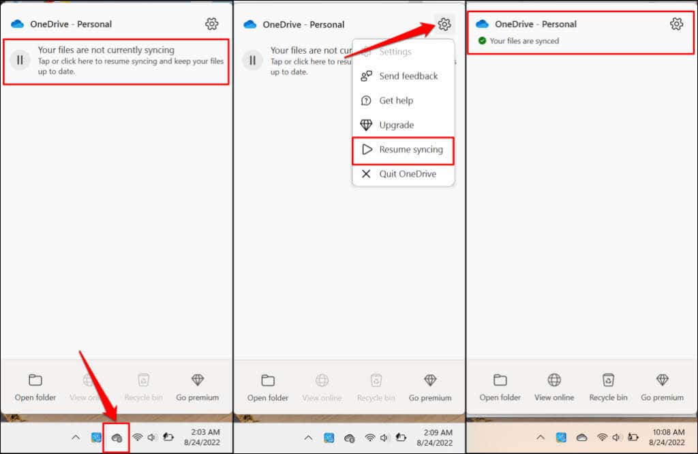
Task: Click the blue app tray icon near 2:09 AM
Action: coord(329,438)
